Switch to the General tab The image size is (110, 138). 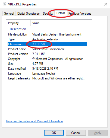pyautogui.click(x=9, y=14)
